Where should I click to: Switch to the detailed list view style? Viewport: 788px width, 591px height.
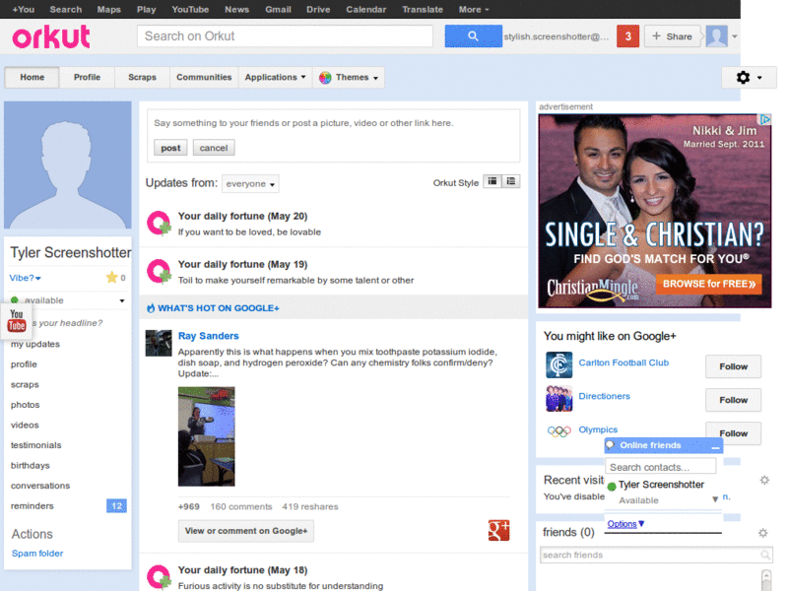click(511, 181)
